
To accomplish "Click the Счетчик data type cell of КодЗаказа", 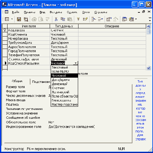I will (x=64, y=30).
